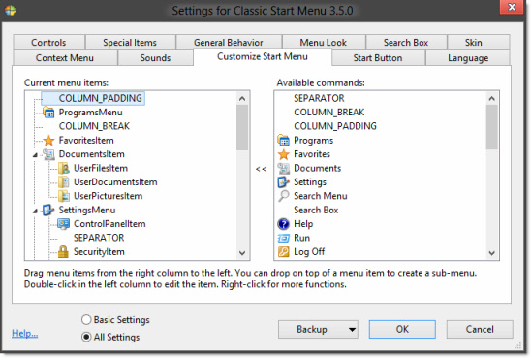Click the UserPicturesItem folder icon
Image resolution: width=531 pixels, height=358 pixels.
(x=63, y=196)
